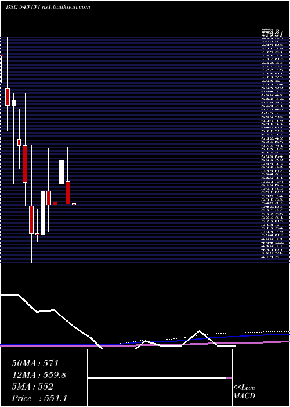290x407 pixels.
Task: Click the <<Live MACD label
Action: [244, 392]
